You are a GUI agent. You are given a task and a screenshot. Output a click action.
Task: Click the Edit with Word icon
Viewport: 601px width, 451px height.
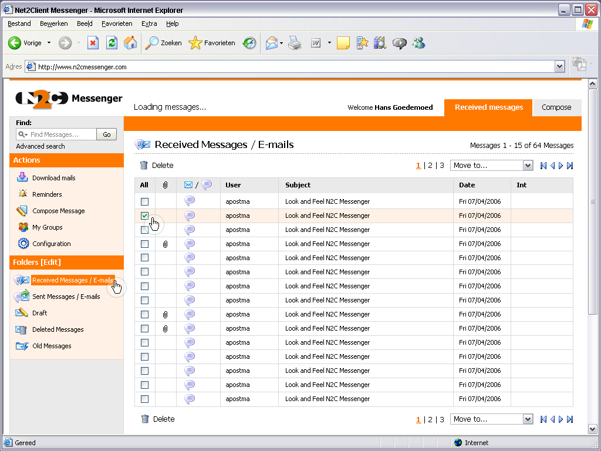pyautogui.click(x=316, y=43)
